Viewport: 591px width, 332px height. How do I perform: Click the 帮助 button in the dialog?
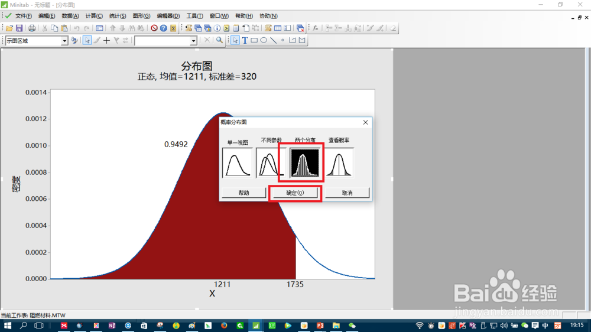coord(244,193)
